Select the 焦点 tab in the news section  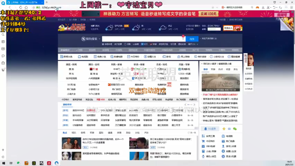point(65,133)
